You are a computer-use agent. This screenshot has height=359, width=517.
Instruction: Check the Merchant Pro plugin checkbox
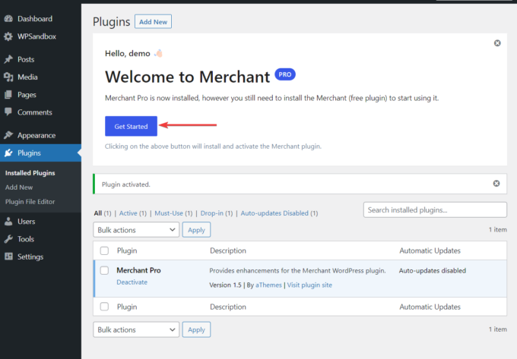click(104, 270)
